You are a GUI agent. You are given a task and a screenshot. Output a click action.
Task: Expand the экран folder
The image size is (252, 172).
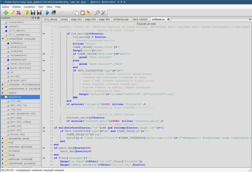tap(3, 93)
